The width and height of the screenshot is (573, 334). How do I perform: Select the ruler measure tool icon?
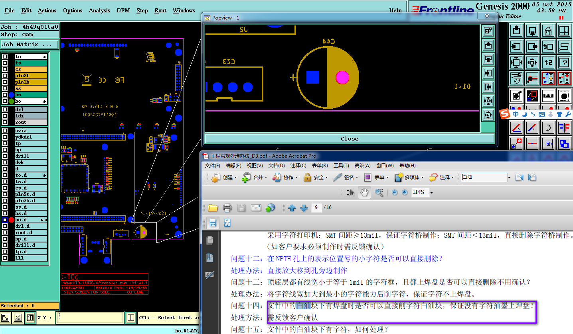548,96
